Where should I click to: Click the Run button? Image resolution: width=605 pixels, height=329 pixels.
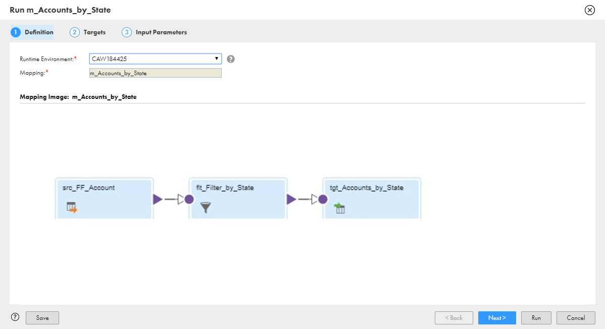536,318
